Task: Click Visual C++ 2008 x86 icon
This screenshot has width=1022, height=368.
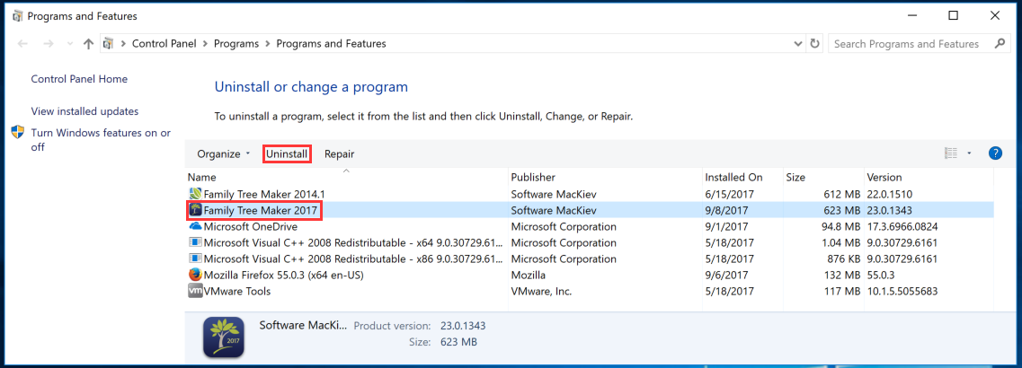Action: tap(195, 258)
